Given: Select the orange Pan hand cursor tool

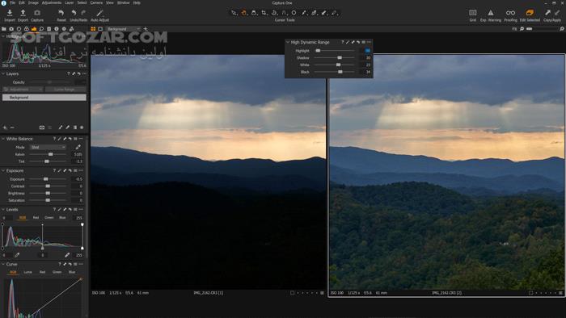Looking at the screenshot, I should 243,13.
